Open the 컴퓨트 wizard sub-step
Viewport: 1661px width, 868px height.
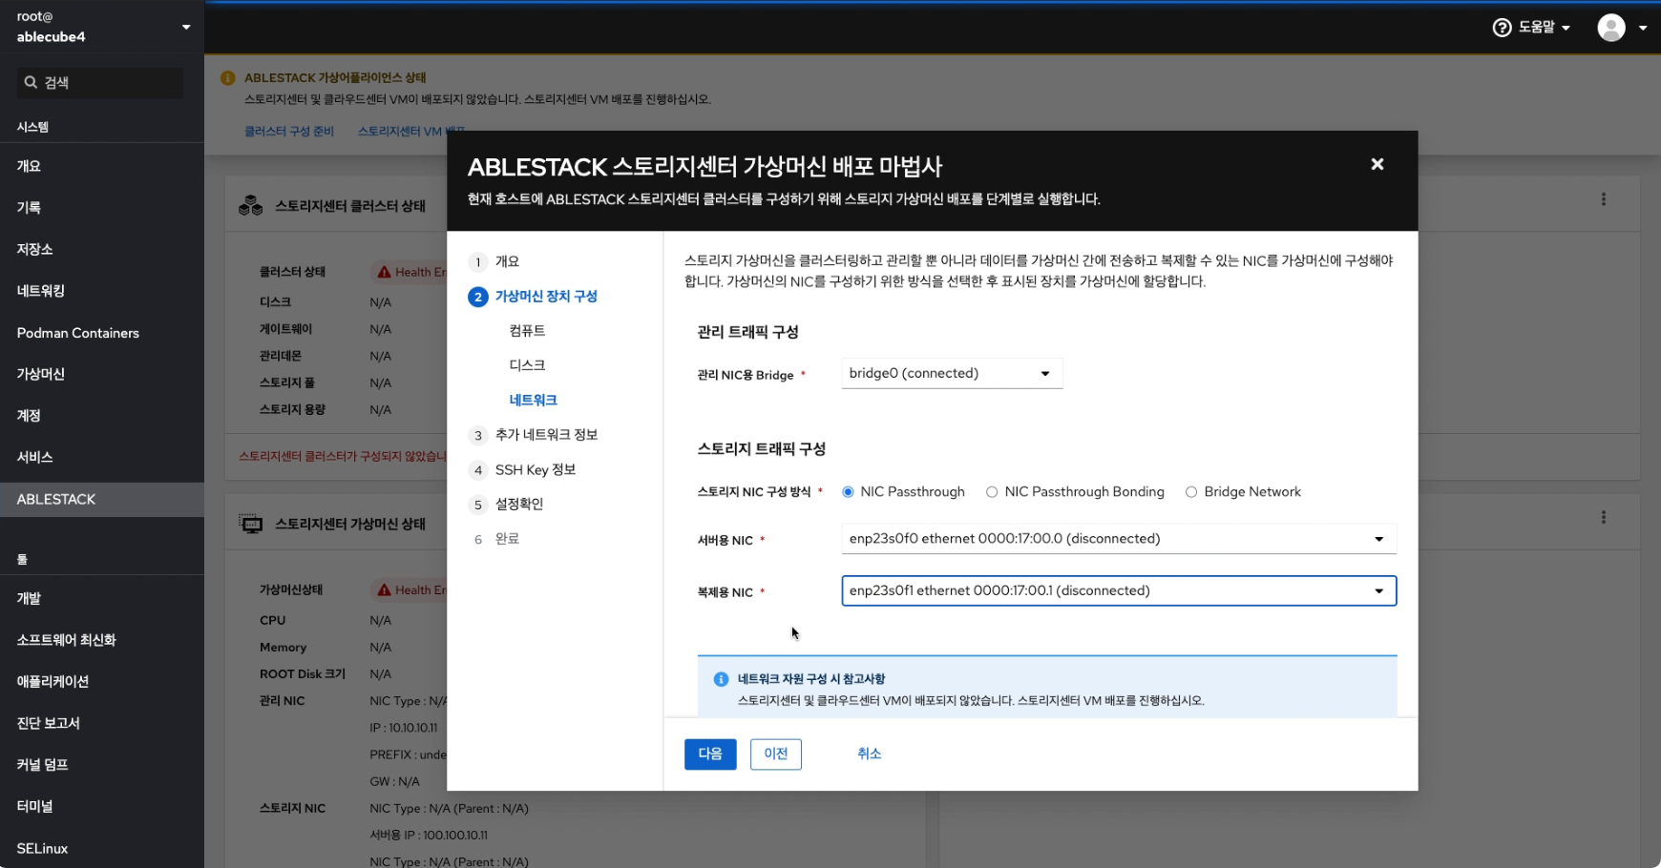pos(527,331)
